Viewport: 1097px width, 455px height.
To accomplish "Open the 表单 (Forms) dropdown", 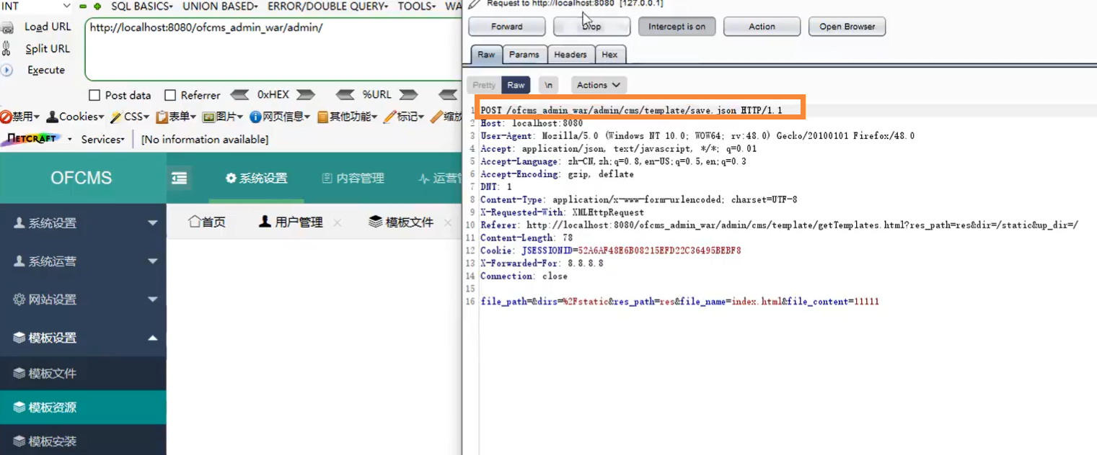I will pos(177,117).
